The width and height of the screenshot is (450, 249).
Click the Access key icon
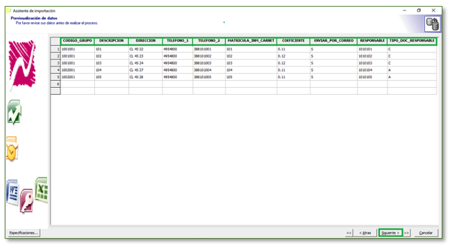coord(26,201)
